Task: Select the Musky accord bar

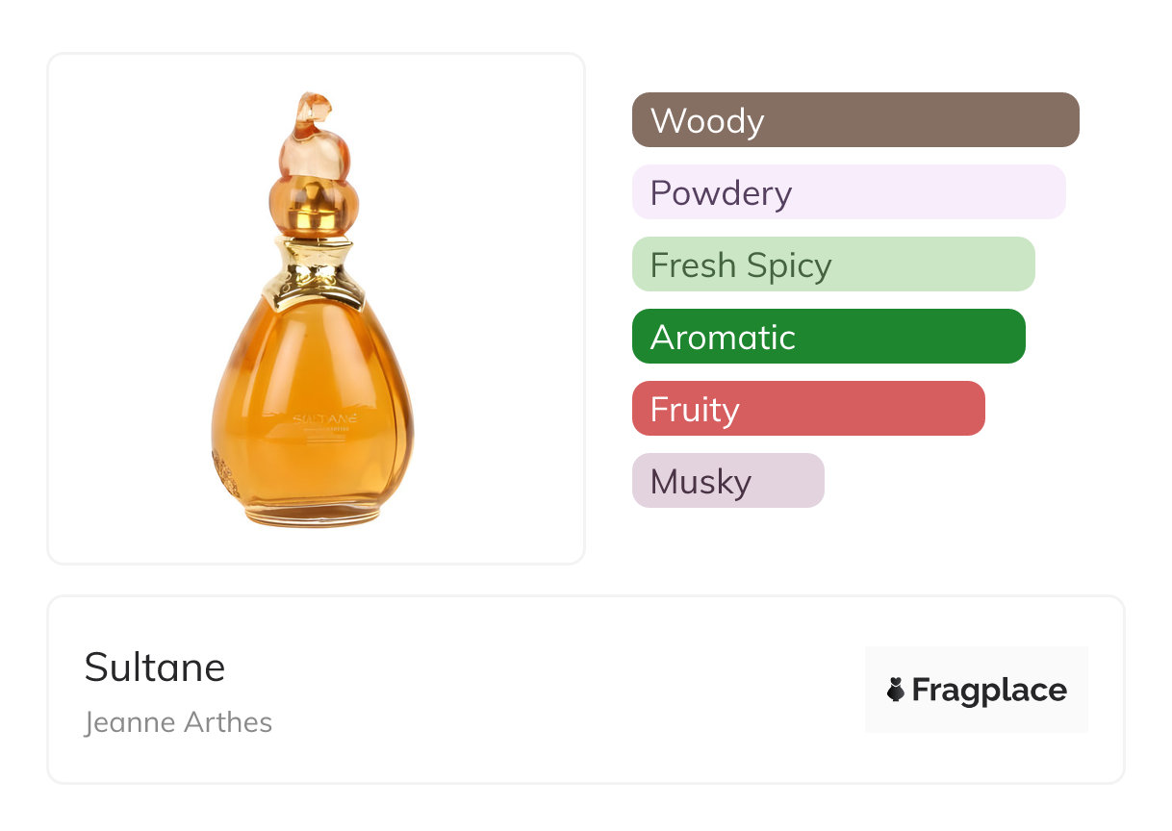Action: [728, 481]
